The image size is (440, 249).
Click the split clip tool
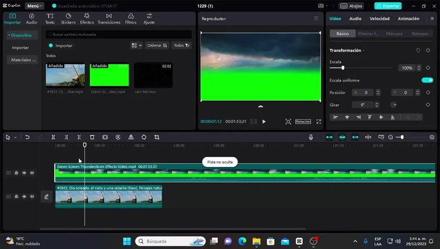coord(53,137)
